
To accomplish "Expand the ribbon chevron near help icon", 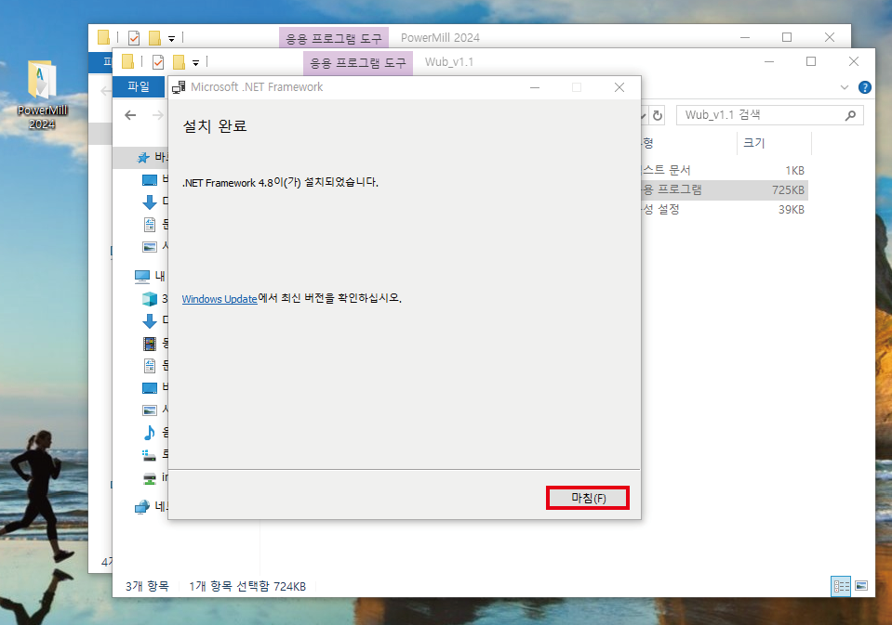I will point(845,87).
